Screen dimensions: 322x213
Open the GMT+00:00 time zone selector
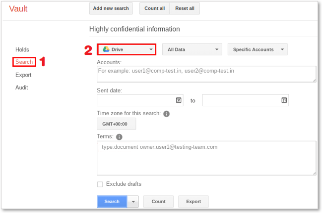click(x=116, y=124)
